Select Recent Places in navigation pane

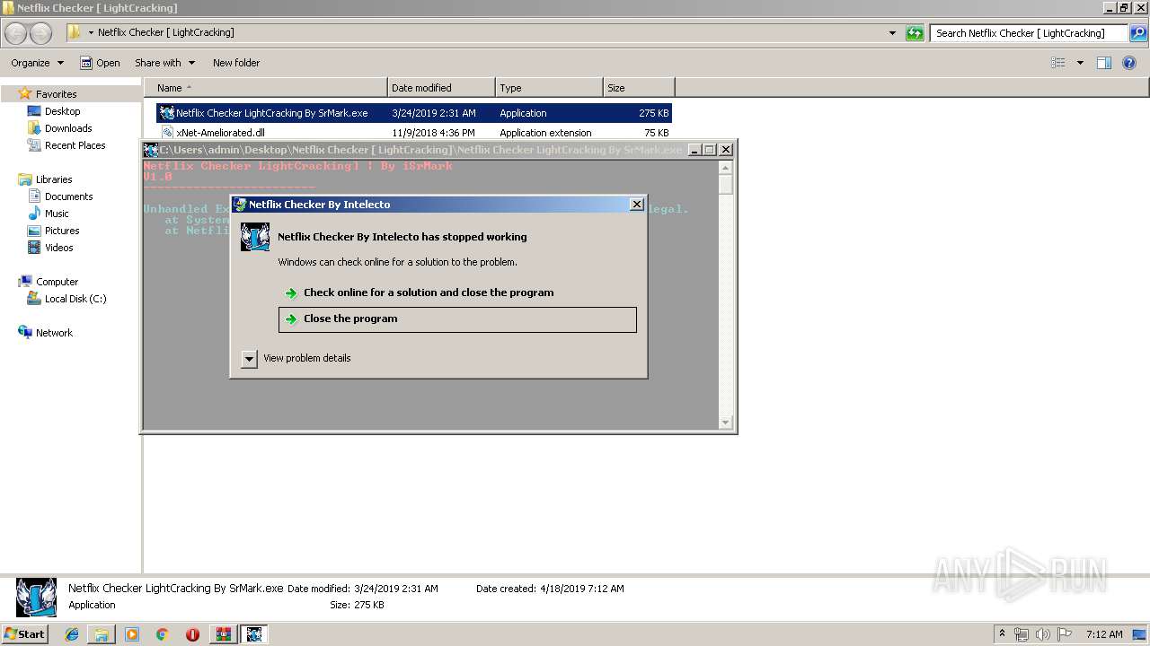pos(75,145)
